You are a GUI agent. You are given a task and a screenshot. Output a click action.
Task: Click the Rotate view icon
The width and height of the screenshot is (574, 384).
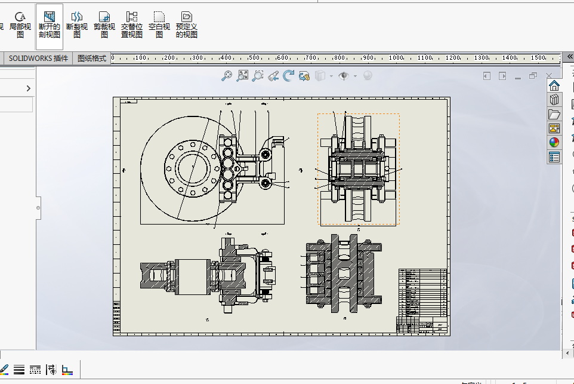[x=289, y=76]
